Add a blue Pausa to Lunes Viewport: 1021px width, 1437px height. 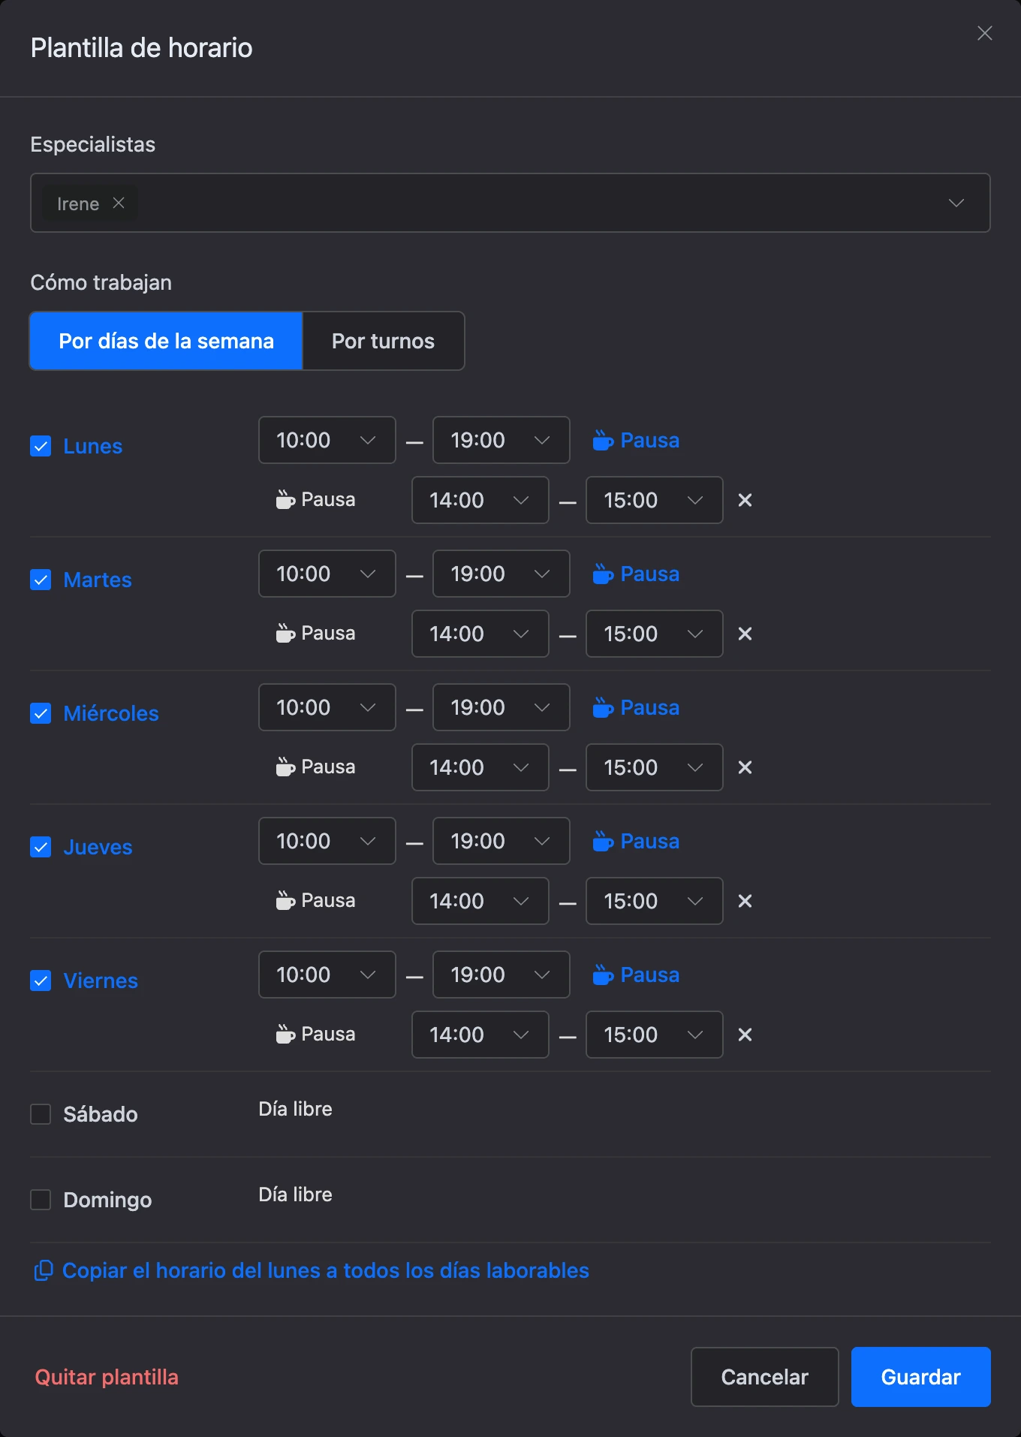coord(636,440)
